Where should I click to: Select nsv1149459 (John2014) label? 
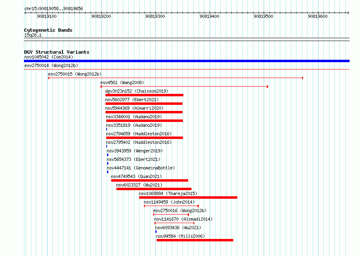tap(169, 202)
